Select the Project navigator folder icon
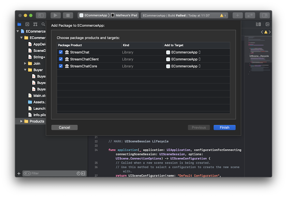This screenshot has width=287, height=197. point(19,24)
